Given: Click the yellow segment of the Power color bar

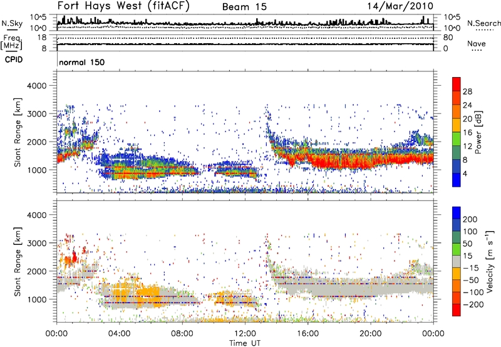Looking at the screenshot, I should (x=457, y=125).
